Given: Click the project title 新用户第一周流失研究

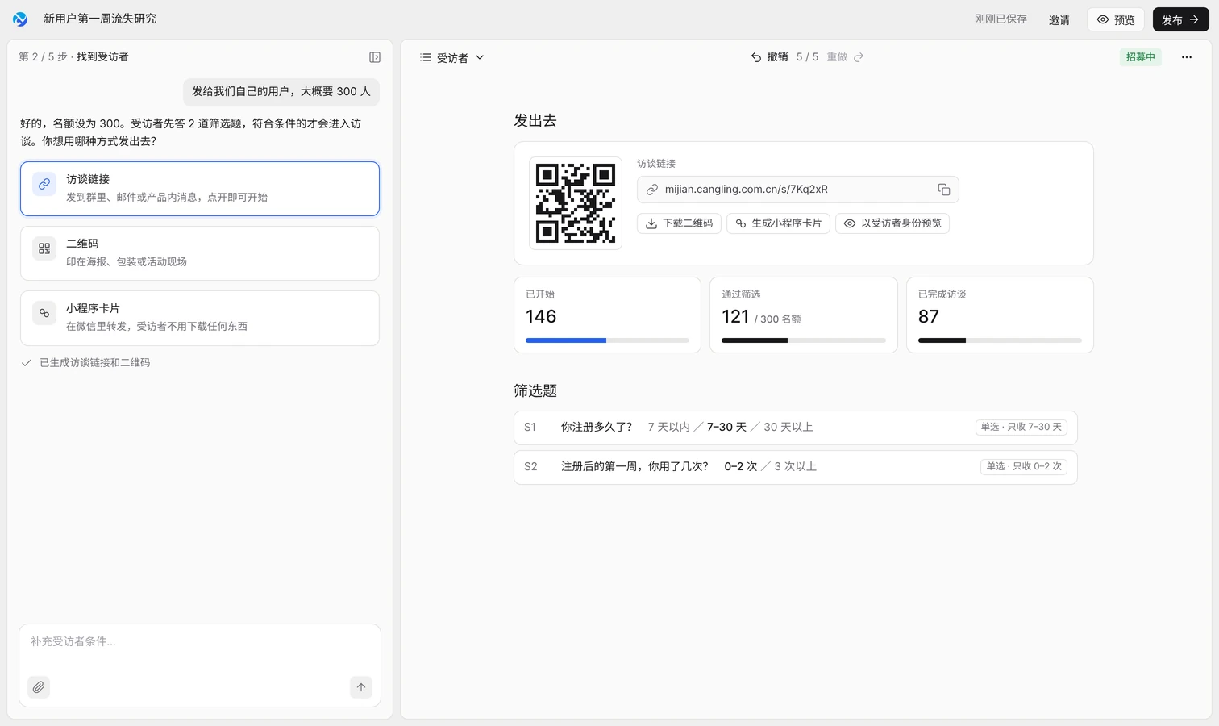Looking at the screenshot, I should (x=100, y=19).
